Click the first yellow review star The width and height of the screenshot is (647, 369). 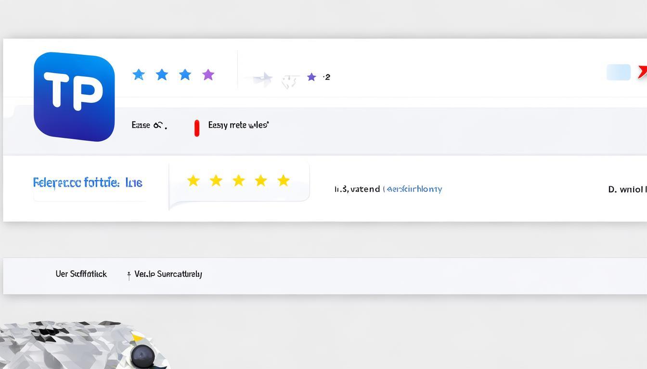click(193, 181)
